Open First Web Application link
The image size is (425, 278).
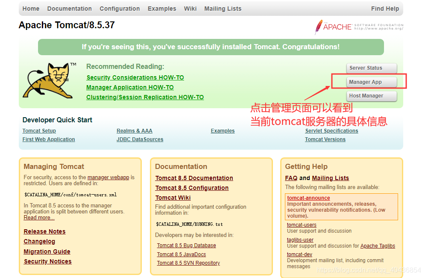coord(49,139)
